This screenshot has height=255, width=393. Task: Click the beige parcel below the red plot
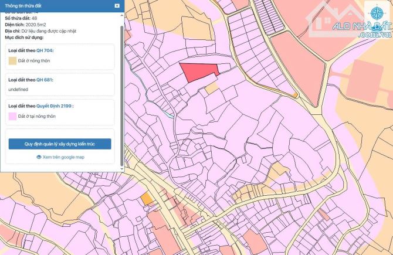click(211, 88)
